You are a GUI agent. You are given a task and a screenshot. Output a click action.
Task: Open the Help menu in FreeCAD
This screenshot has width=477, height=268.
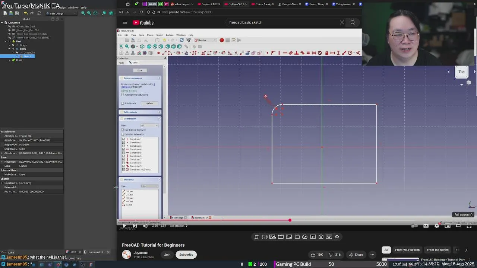(x=84, y=7)
